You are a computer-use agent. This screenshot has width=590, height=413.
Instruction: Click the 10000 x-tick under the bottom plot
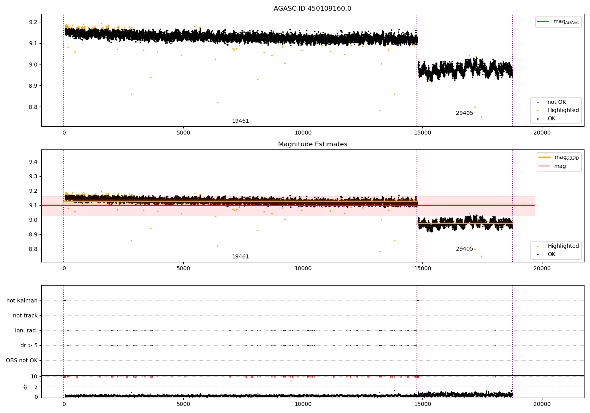click(x=303, y=404)
